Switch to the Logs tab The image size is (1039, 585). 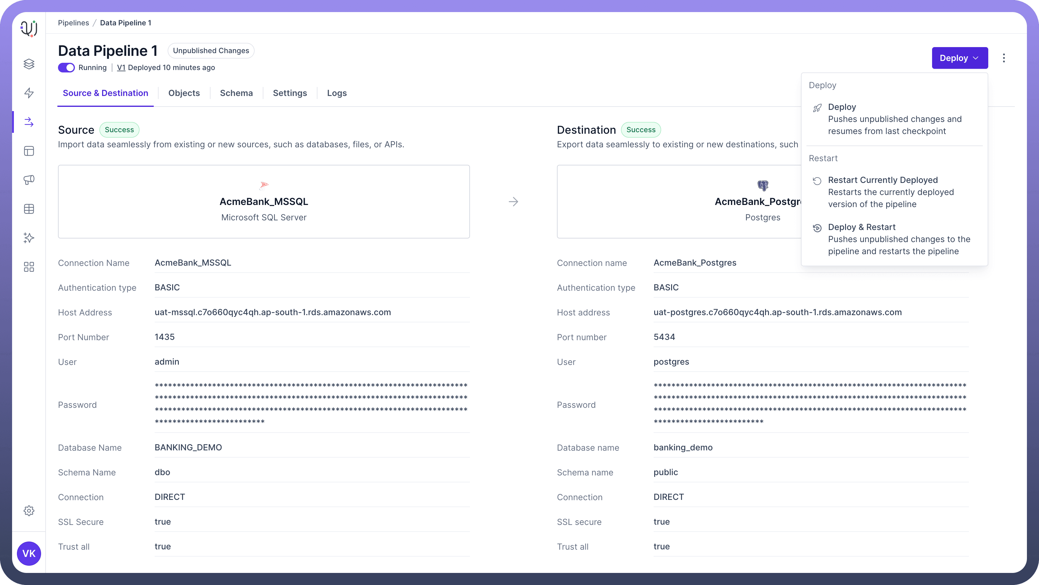click(x=336, y=93)
